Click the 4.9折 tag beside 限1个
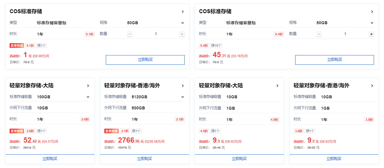 click(x=204, y=131)
